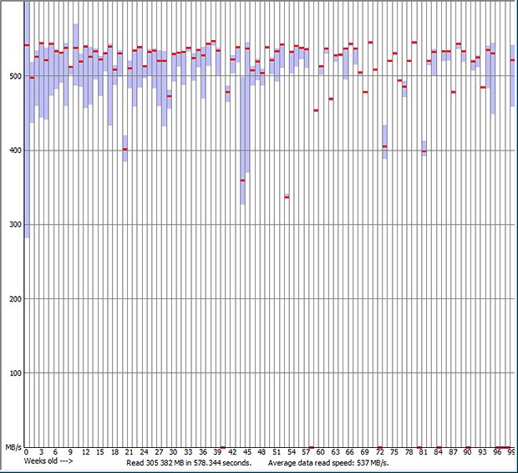518x473 pixels.
Task: Click the 200 label on the y-axis
Action: coord(14,299)
